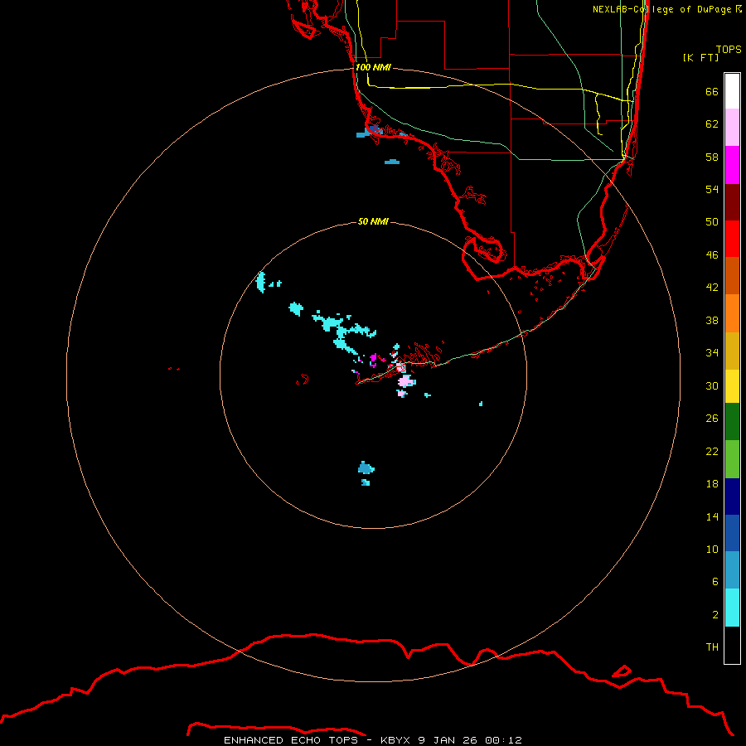
Task: Click the gold swatch in the legend
Action: click(x=732, y=351)
